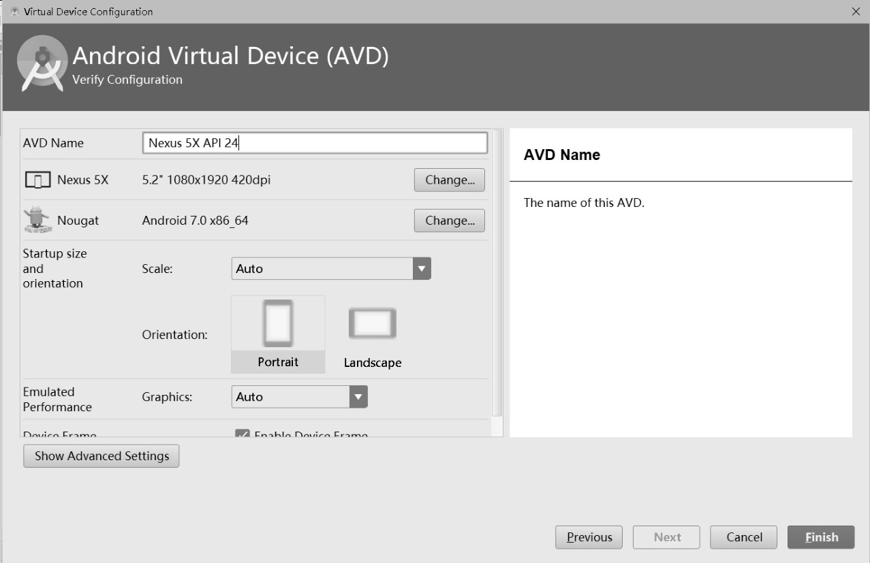The width and height of the screenshot is (870, 563).
Task: Click the settings panel vertical scrollbar
Action: (497, 272)
